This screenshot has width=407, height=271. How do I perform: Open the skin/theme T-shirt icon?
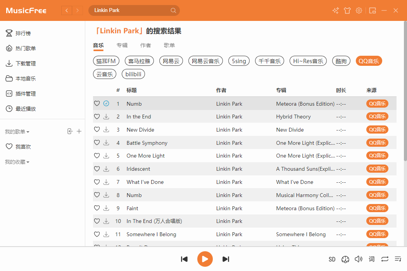click(347, 10)
